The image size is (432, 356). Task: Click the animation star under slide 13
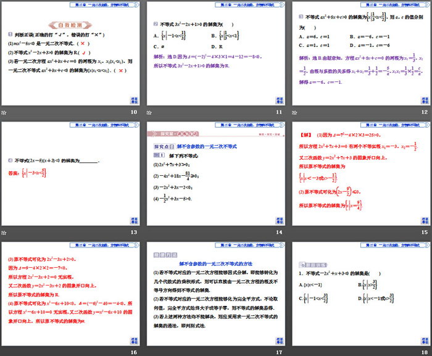[4, 232]
